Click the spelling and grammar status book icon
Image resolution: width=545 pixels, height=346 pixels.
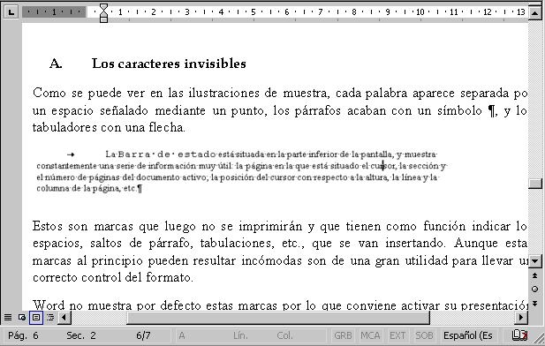click(519, 335)
